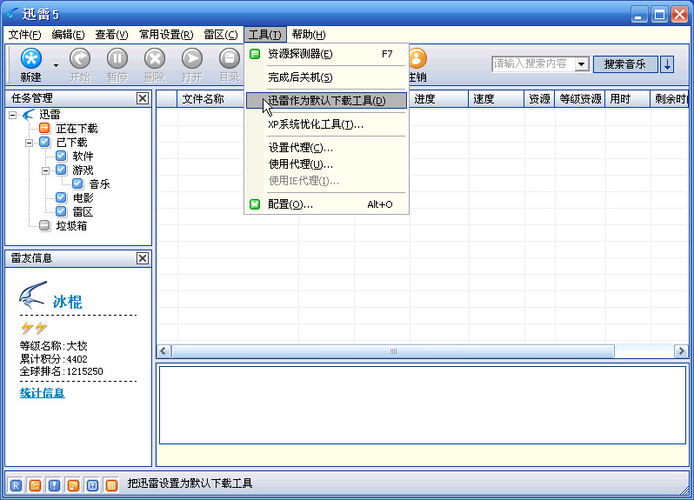Click the 垃圾箱 trash icon
The height and width of the screenshot is (500, 694).
coord(44,226)
